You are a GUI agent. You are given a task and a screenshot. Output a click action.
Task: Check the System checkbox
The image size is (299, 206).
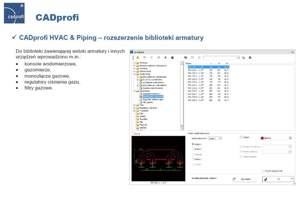point(241,137)
